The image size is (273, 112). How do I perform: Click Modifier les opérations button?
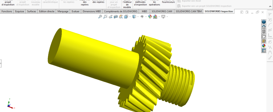[155, 3]
